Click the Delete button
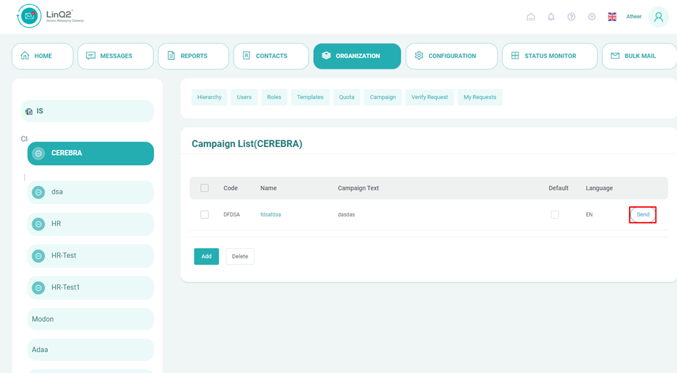This screenshot has width=677, height=373. pos(240,256)
